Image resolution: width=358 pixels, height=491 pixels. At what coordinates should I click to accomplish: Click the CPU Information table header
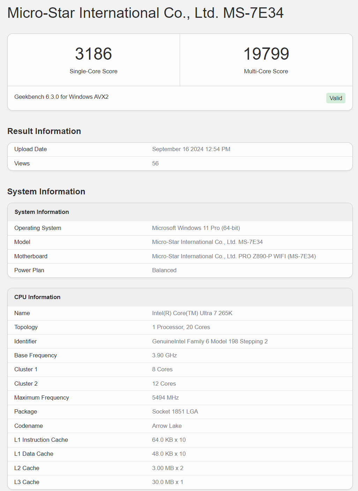pyautogui.click(x=37, y=297)
